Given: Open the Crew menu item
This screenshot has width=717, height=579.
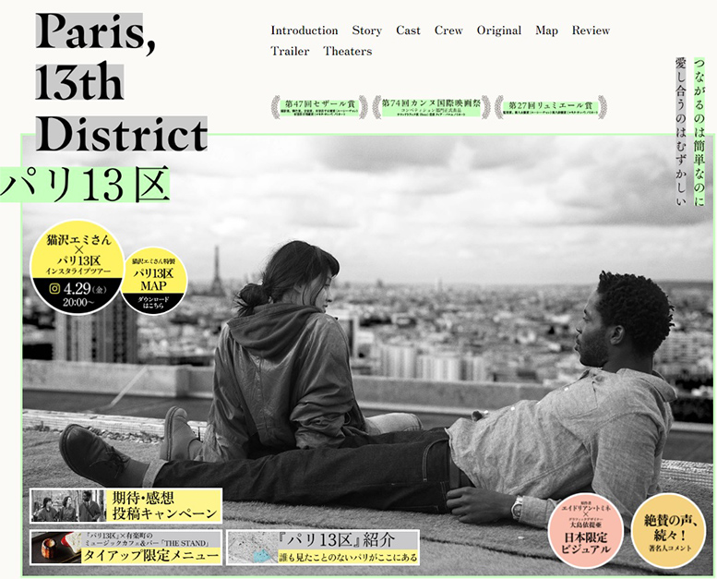Looking at the screenshot, I should [448, 30].
